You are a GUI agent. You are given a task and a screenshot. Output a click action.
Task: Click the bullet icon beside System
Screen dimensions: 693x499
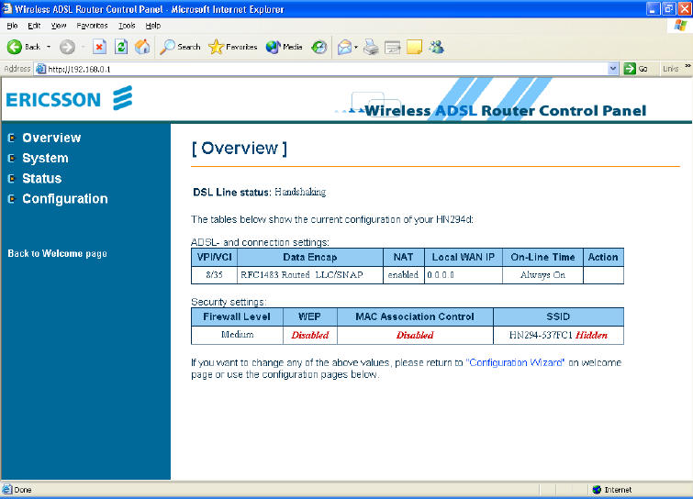12,158
